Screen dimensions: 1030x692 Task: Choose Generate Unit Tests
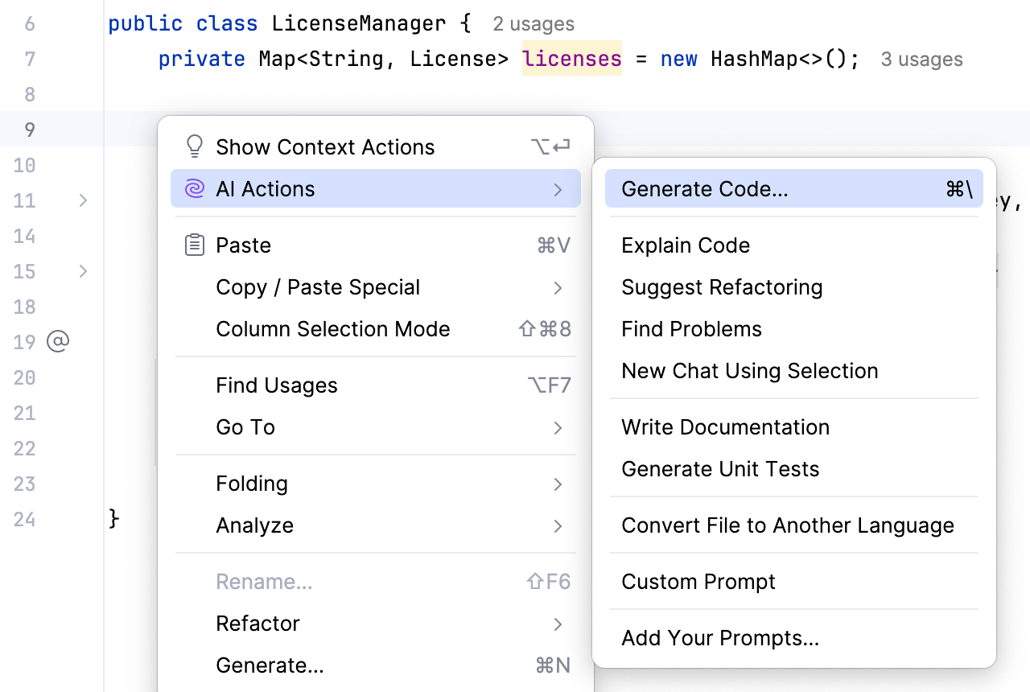719,468
